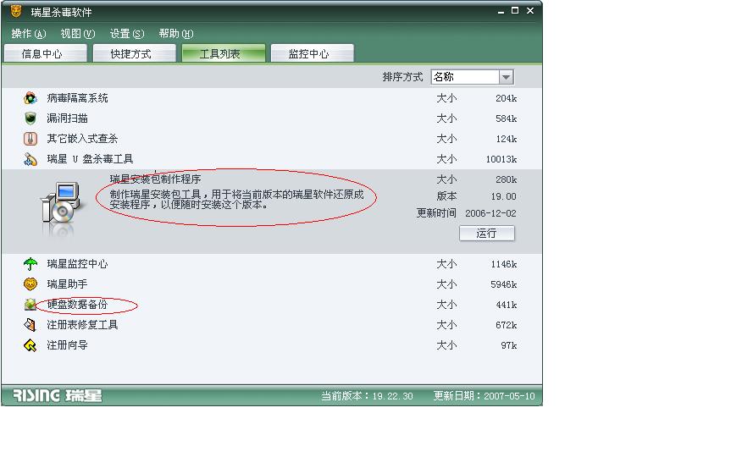Image resolution: width=731 pixels, height=468 pixels.
Task: Click 更新日期:2007-05-10 in status bar
Action: coord(484,396)
